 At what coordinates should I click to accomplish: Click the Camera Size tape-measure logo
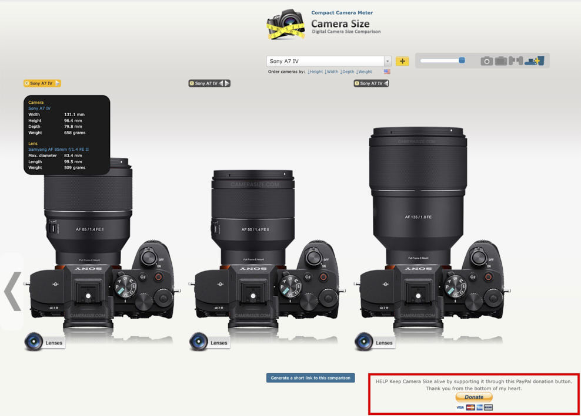(286, 25)
